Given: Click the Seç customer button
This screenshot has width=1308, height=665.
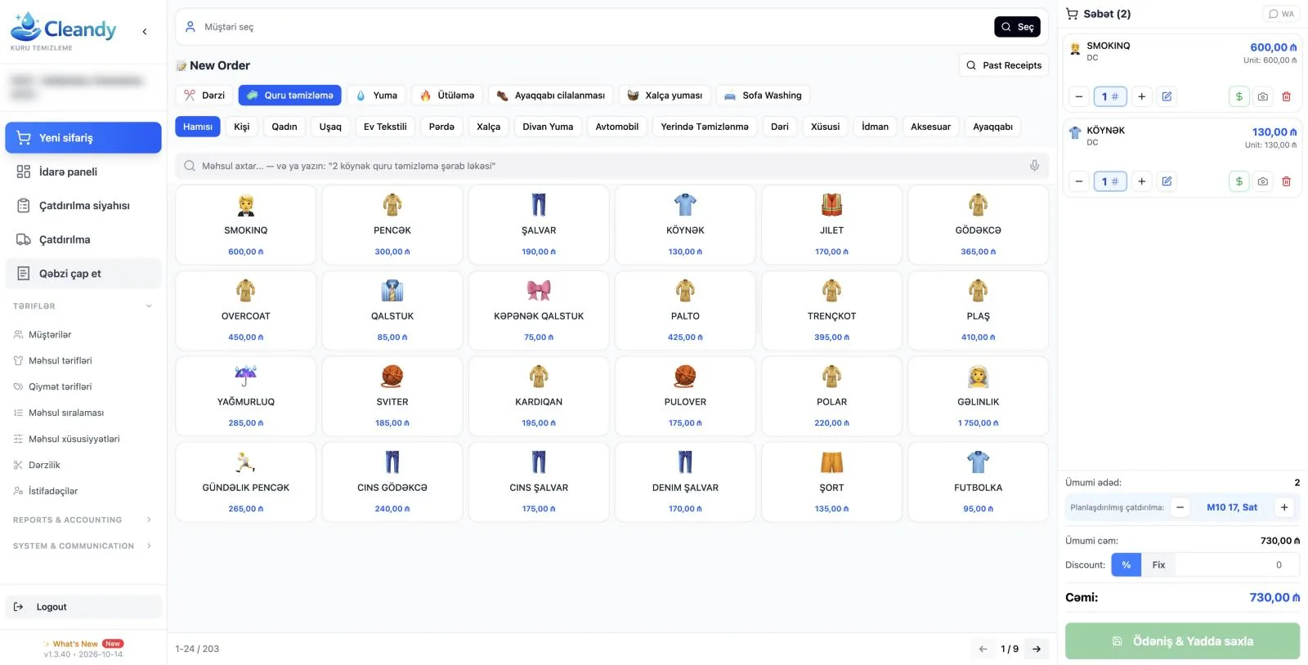Looking at the screenshot, I should (x=1017, y=27).
